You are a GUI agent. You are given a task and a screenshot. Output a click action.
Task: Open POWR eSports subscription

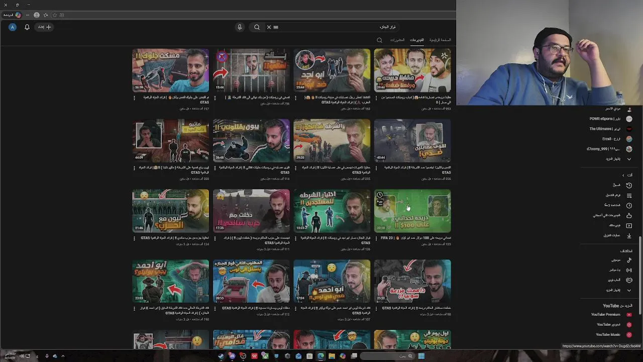610,119
